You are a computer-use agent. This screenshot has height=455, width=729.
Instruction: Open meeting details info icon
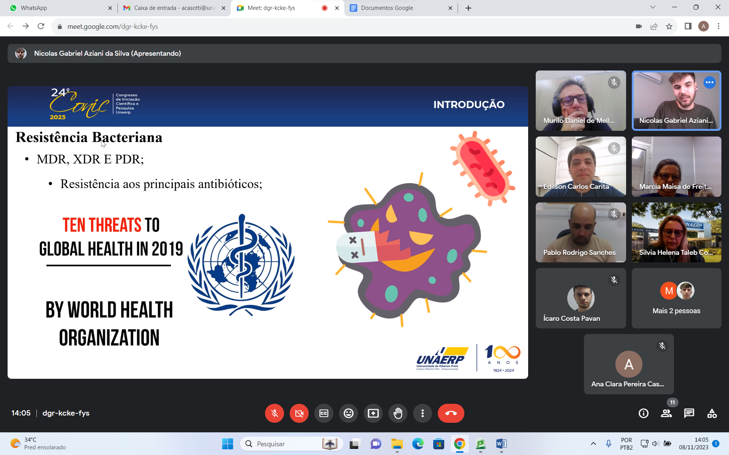643,413
